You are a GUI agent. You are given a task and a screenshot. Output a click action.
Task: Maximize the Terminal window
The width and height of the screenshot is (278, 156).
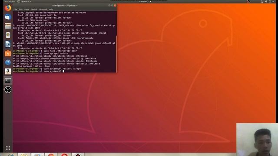point(112,6)
